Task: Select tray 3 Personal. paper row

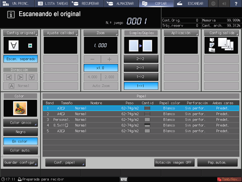Action: pos(141,120)
